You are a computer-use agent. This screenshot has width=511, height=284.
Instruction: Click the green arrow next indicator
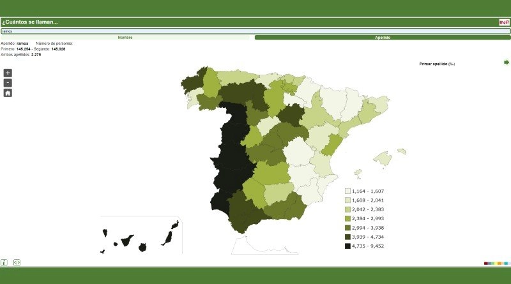click(507, 63)
